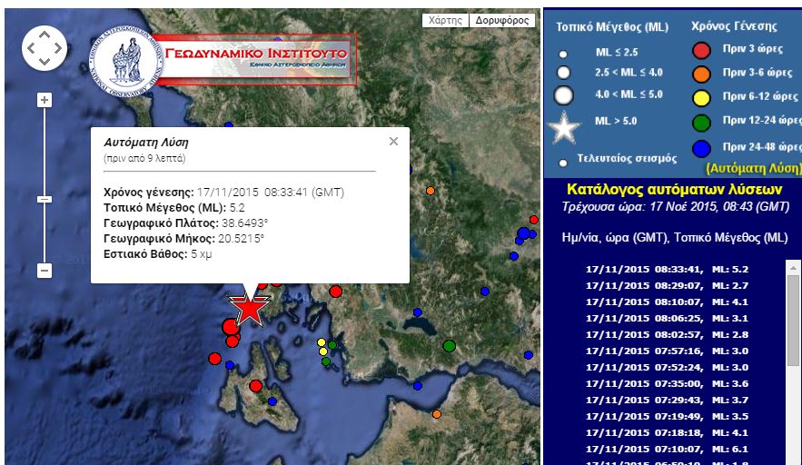Screen dimensions: 802x465
Task: Click the yellow Πριν 6-12 ώρες legend circle
Action: 701,98
